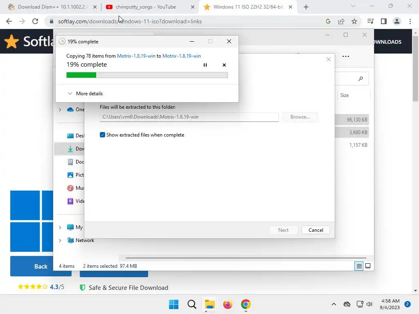The image size is (419, 314).
Task: Click the Back button on Softlay page
Action: (x=41, y=267)
